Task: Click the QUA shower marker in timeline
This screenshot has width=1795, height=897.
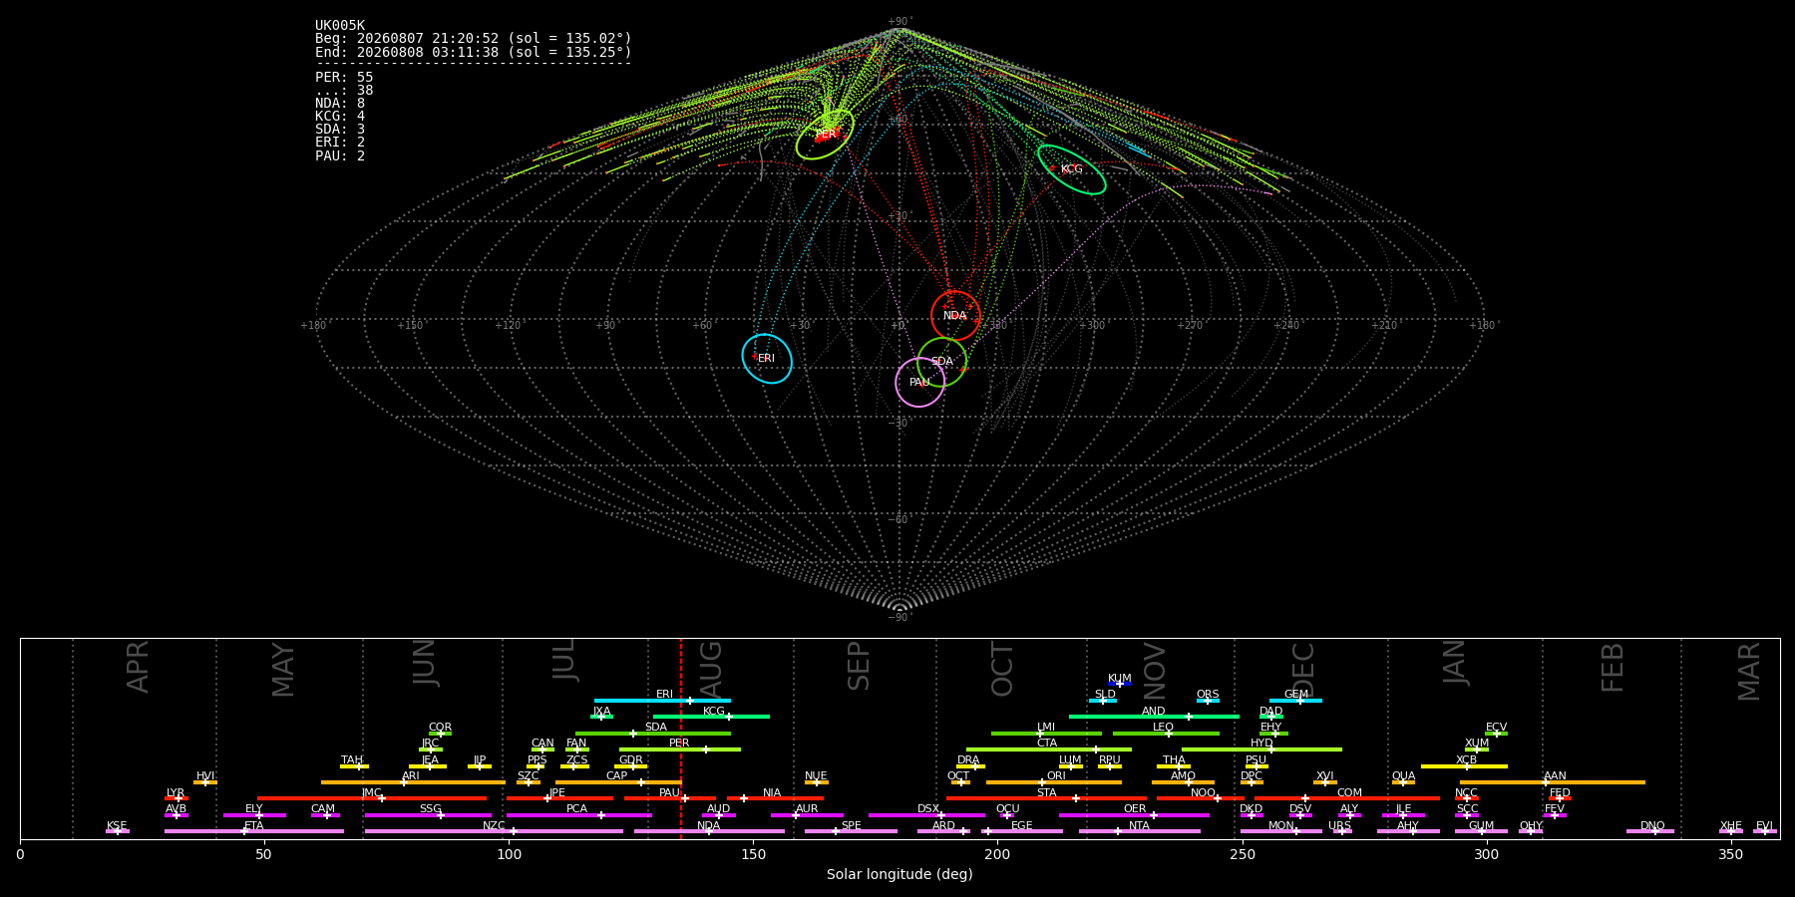Action: (1403, 782)
